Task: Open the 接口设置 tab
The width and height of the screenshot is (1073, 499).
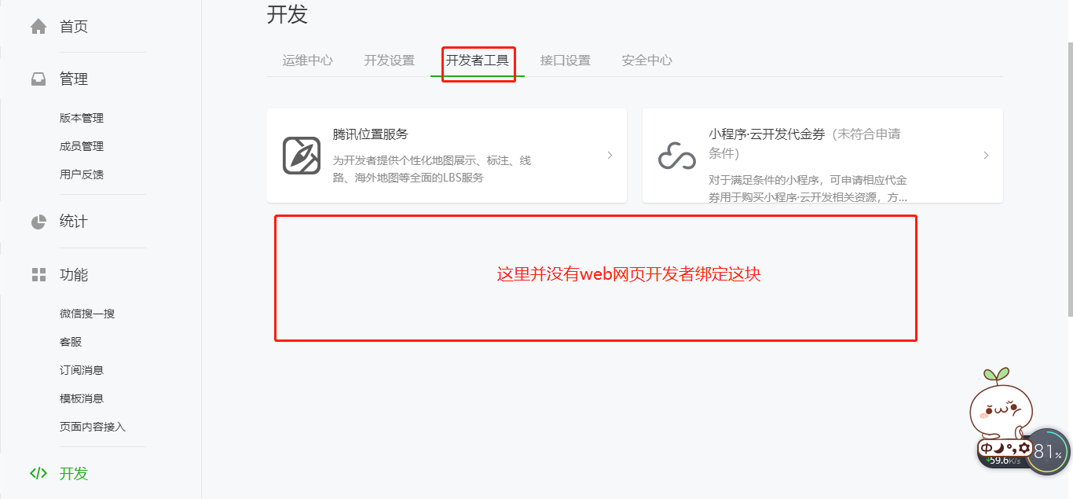Action: coord(566,61)
